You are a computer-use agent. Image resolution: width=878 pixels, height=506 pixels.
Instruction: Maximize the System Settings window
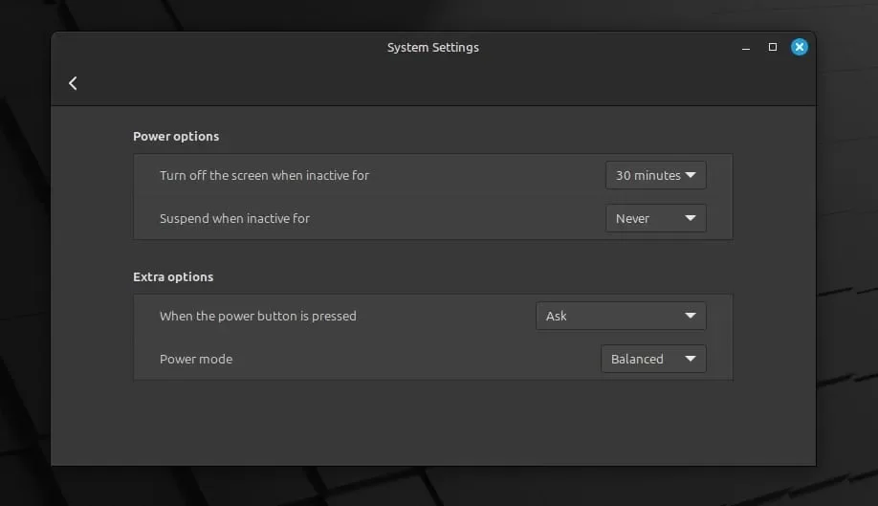pyautogui.click(x=773, y=47)
